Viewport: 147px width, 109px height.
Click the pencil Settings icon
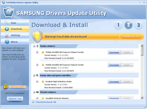click(7, 35)
